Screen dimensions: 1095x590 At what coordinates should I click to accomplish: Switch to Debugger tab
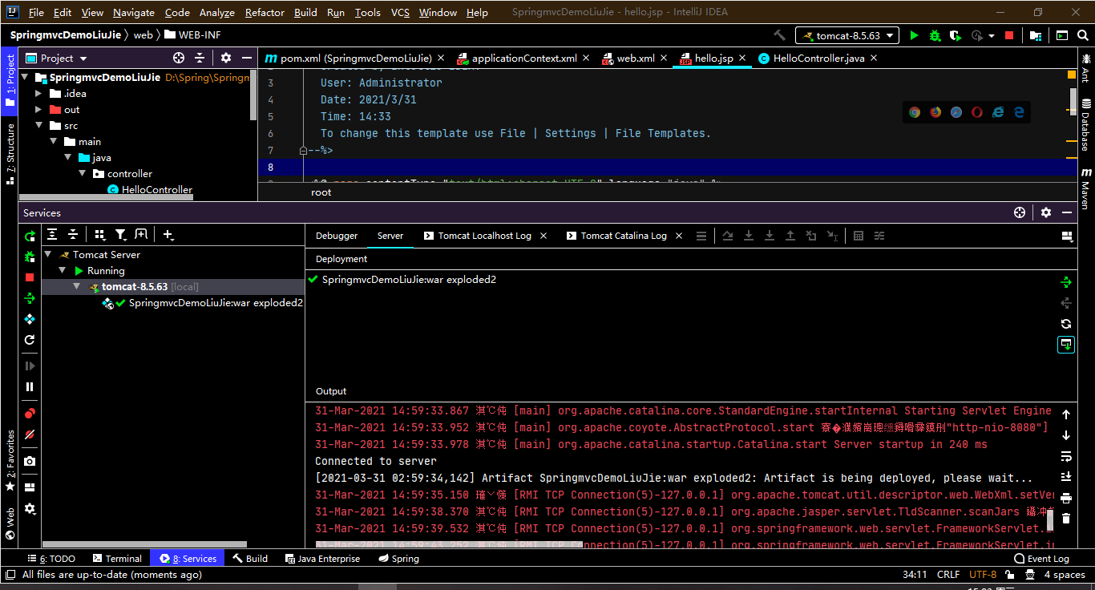[337, 236]
